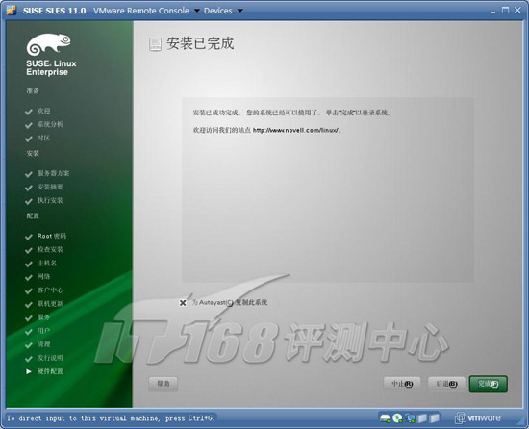Click the arrow marker beside 硬件配置
This screenshot has width=529, height=429.
[29, 371]
